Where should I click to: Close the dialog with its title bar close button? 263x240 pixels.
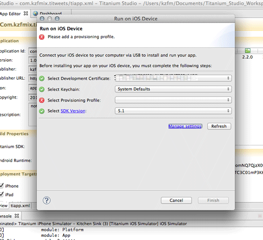(x=42, y=19)
